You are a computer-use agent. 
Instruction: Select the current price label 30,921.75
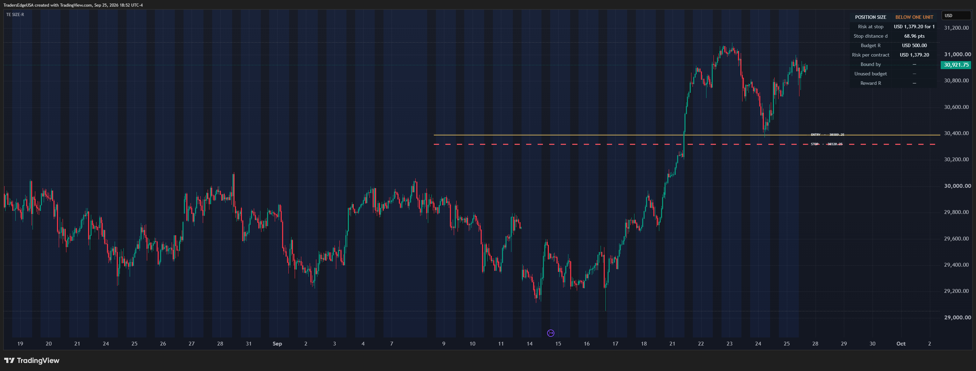pos(956,65)
